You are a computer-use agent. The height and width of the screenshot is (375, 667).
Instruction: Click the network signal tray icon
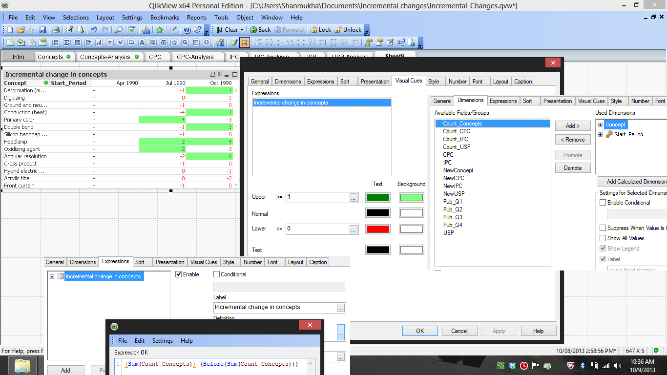point(605,365)
